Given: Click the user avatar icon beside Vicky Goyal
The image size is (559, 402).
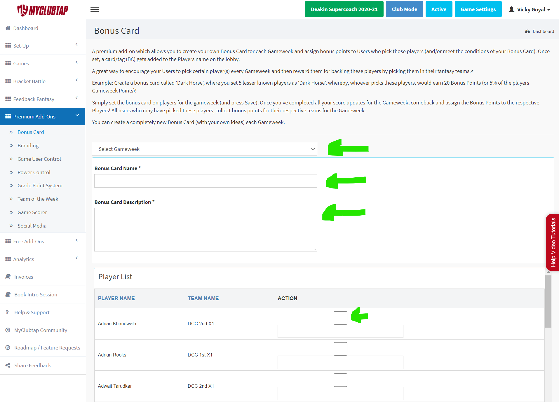Looking at the screenshot, I should [x=511, y=9].
